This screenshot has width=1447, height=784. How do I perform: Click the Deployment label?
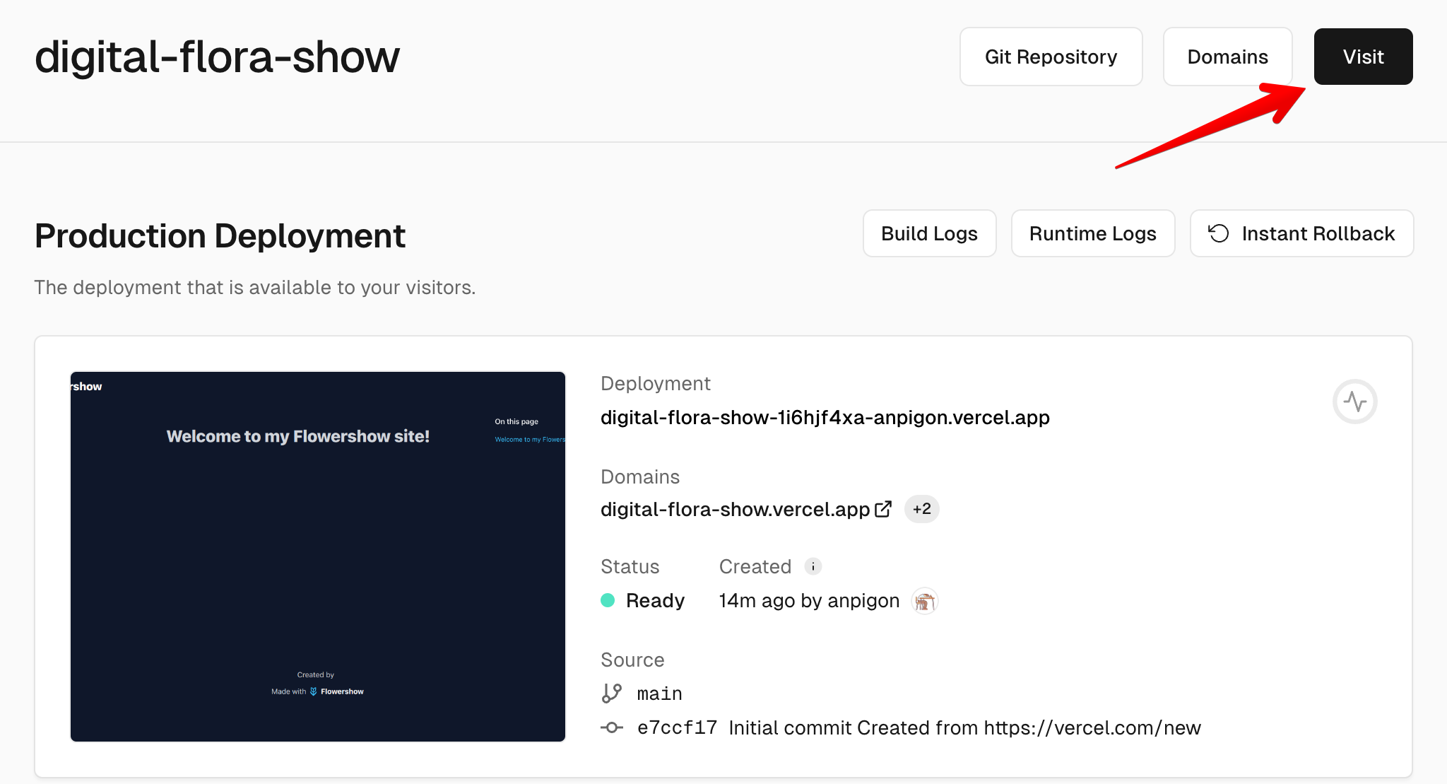[656, 383]
